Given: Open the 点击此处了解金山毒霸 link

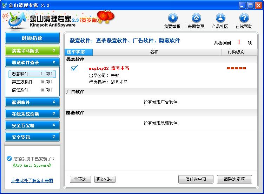Looking at the screenshot, I should pos(32,181).
